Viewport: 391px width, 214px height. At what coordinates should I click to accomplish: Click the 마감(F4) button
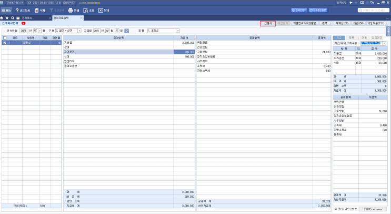pyautogui.click(x=358, y=23)
